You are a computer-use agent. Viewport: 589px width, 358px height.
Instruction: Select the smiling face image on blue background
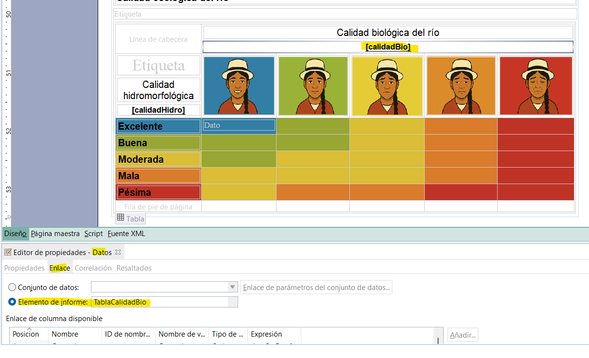[239, 86]
